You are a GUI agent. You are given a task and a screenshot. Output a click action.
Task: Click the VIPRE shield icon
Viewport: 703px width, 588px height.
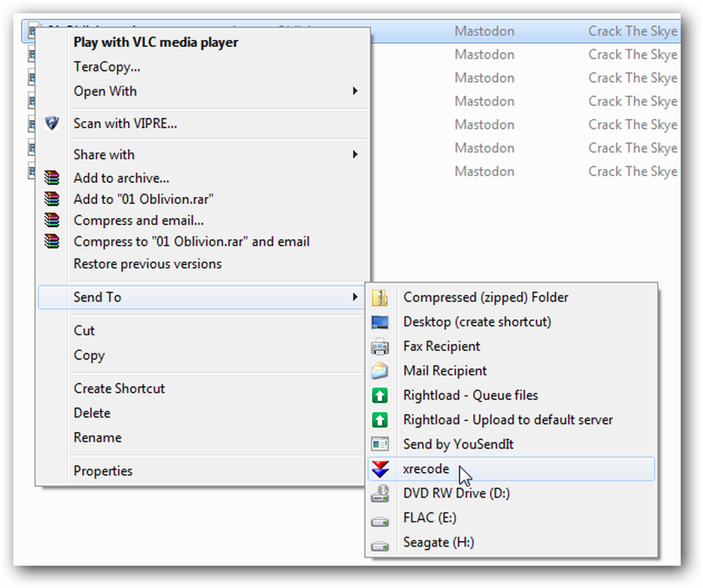coord(52,123)
